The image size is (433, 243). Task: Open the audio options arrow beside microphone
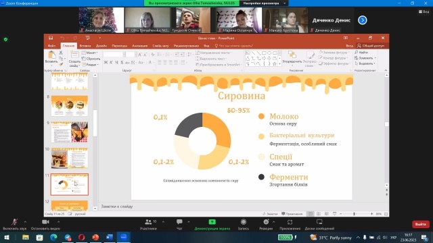(25, 222)
